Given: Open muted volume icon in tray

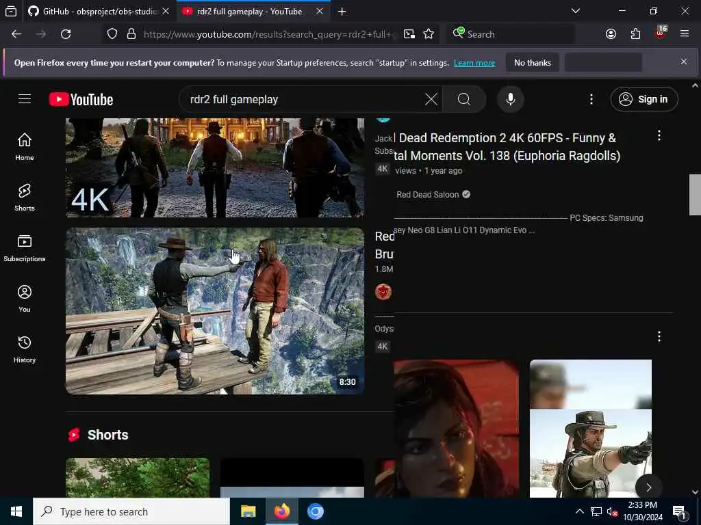Looking at the screenshot, I should click(611, 511).
